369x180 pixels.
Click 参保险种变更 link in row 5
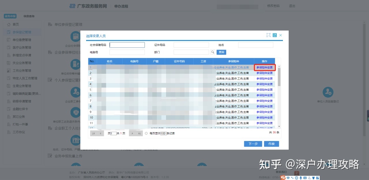tap(264, 89)
